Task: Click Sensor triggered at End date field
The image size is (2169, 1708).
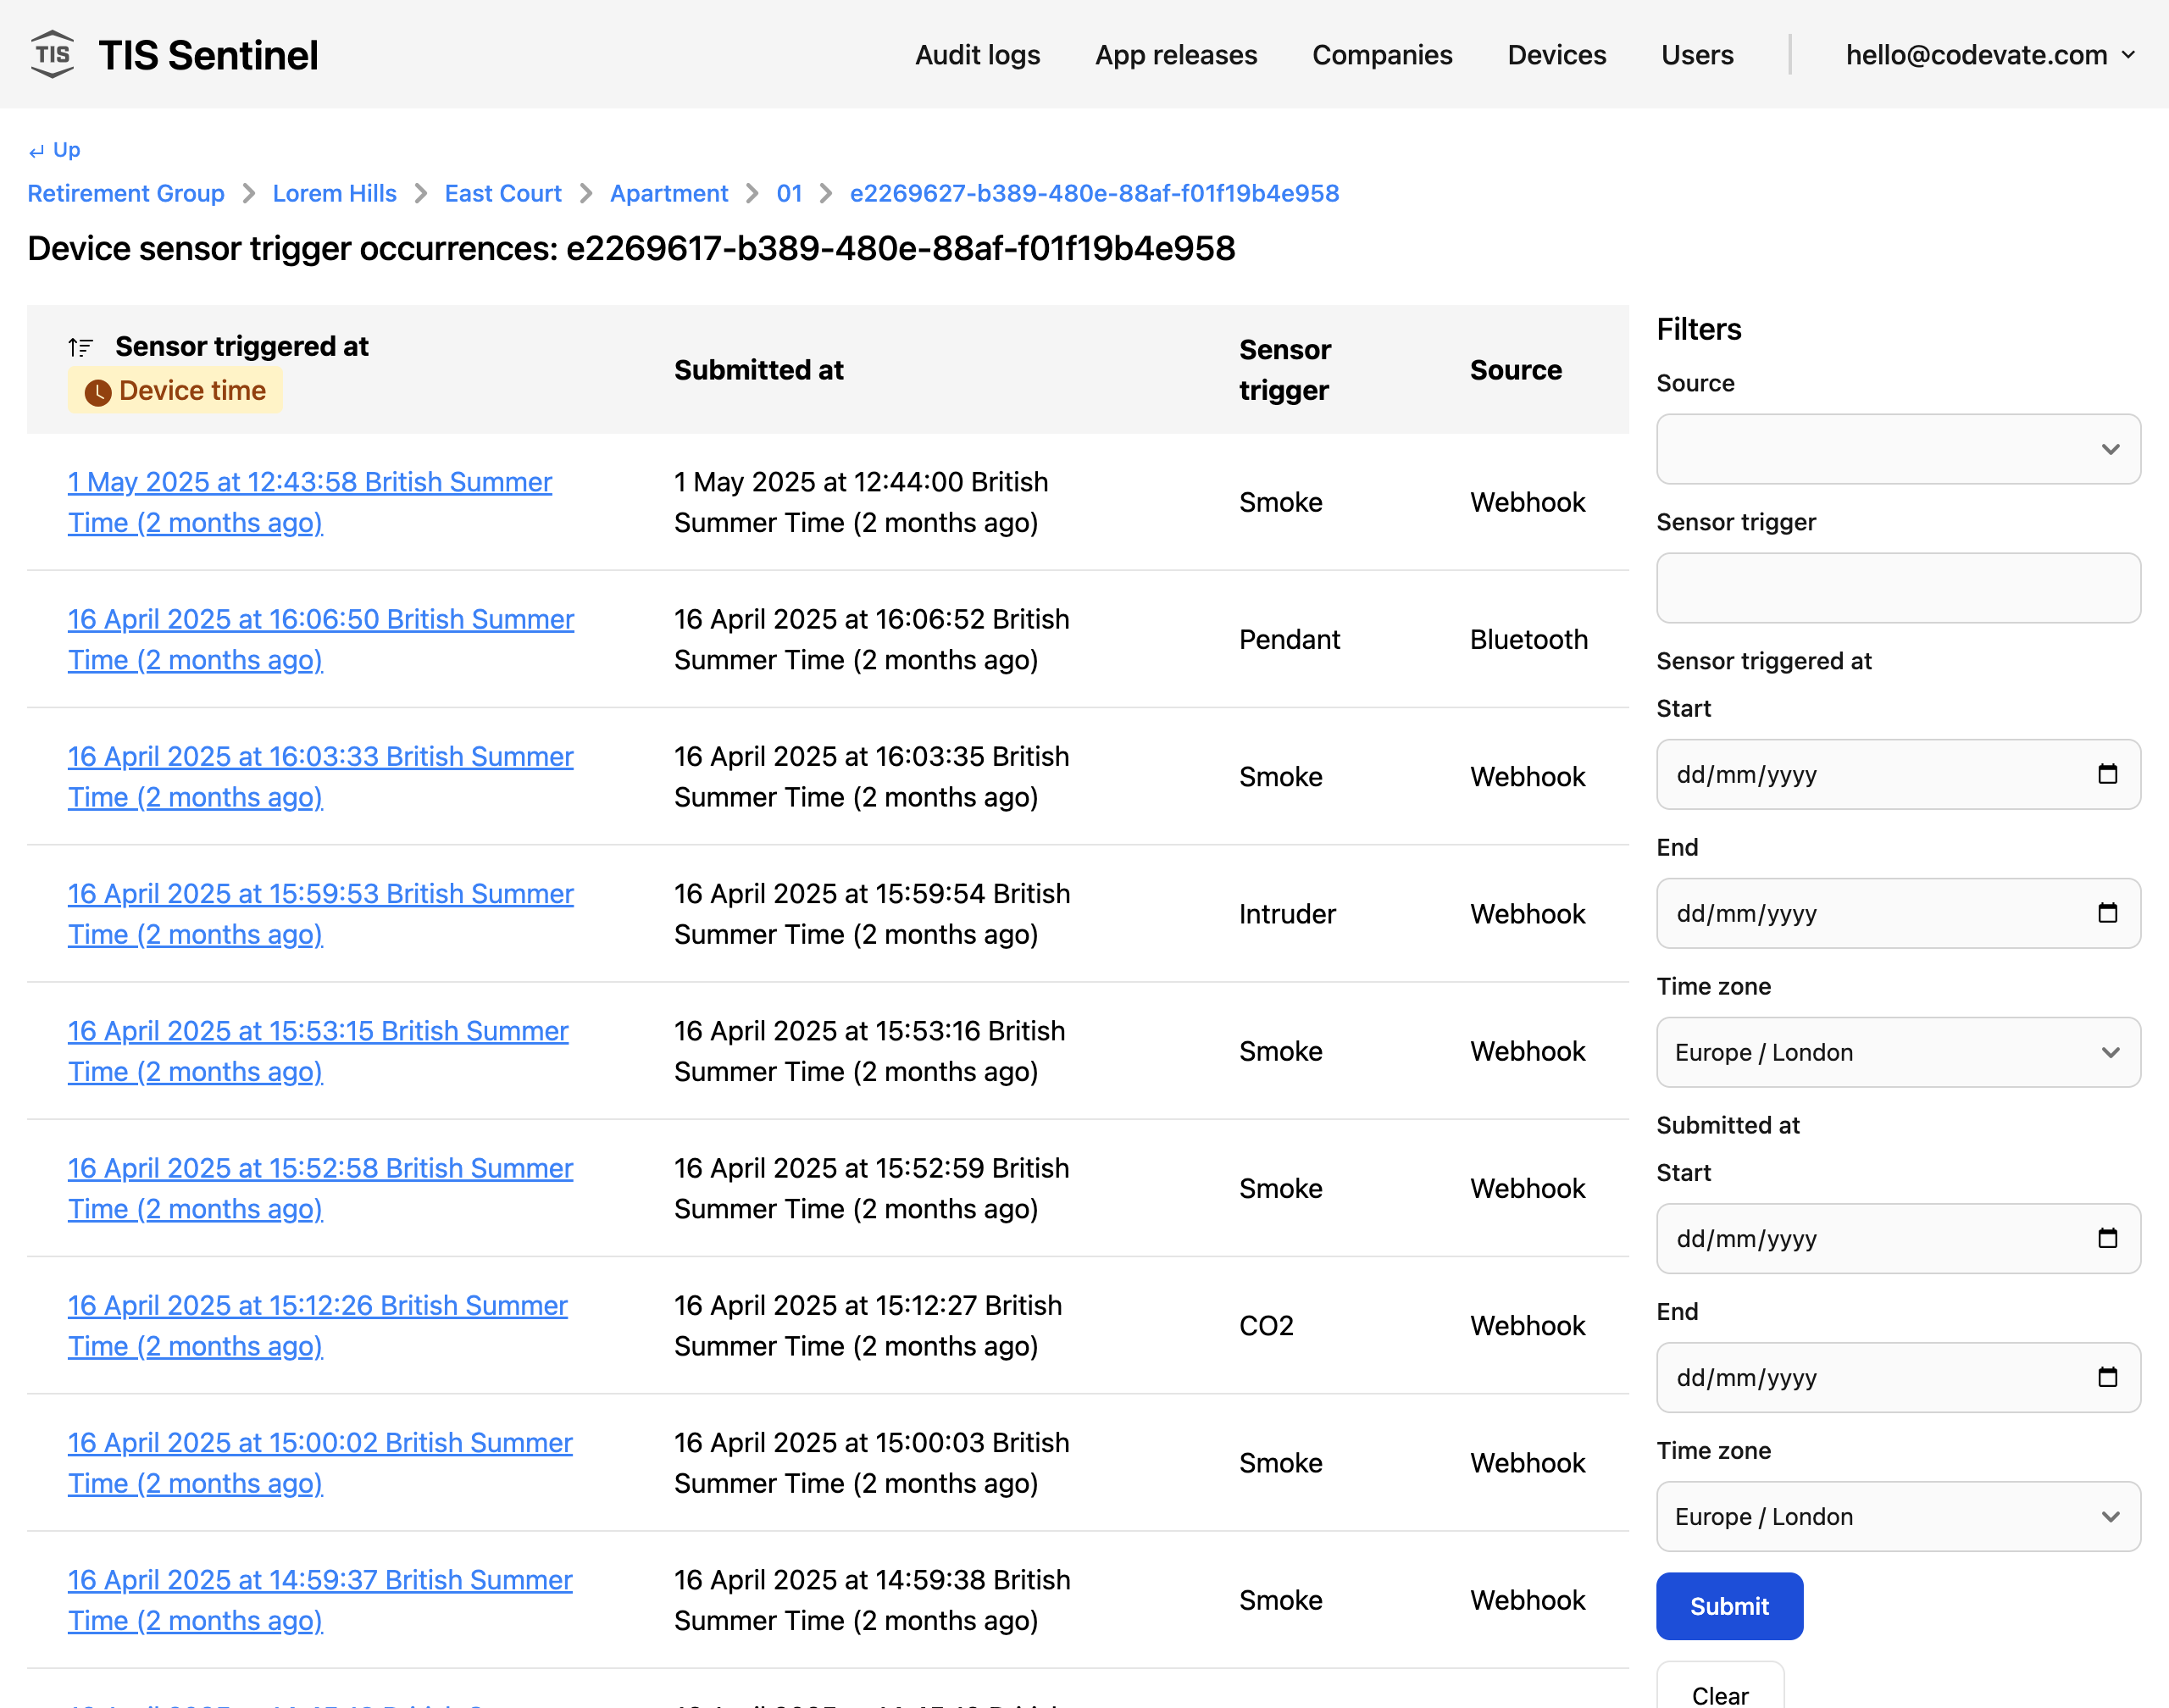Action: point(1897,913)
